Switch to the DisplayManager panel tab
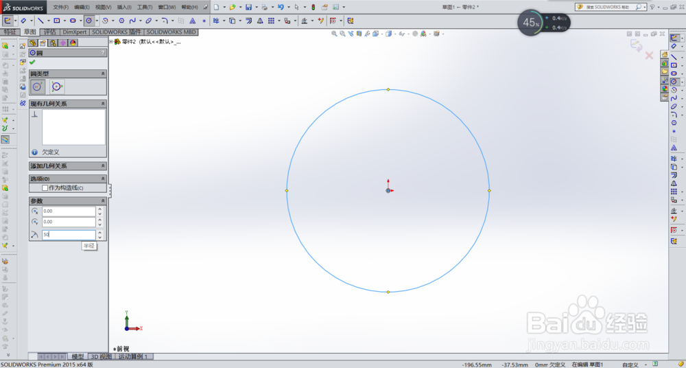Screen dimensions: 686x368 pyautogui.click(x=73, y=43)
